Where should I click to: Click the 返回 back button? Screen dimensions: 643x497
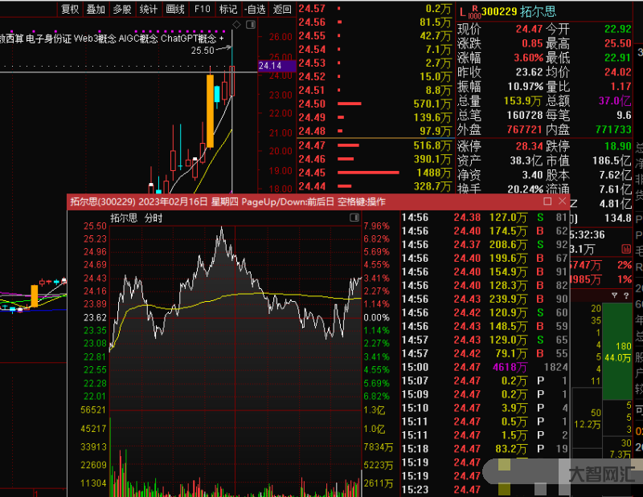click(x=281, y=10)
